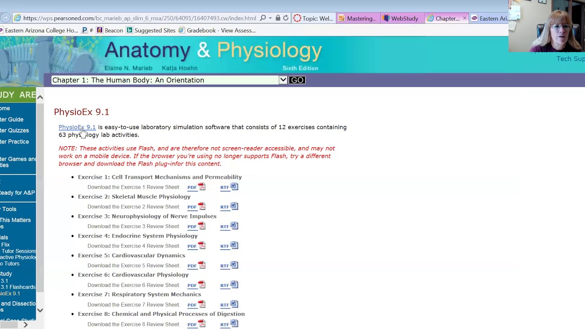Click the PhysioEx 9.1 hyperlink in description

(x=77, y=127)
